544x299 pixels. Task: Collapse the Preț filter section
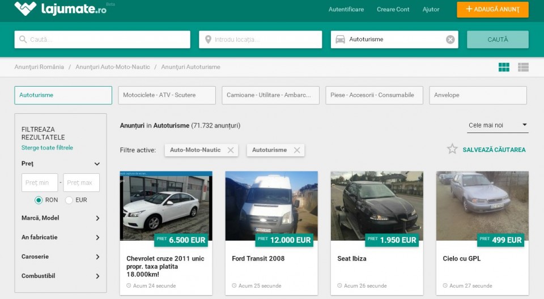[x=97, y=164]
